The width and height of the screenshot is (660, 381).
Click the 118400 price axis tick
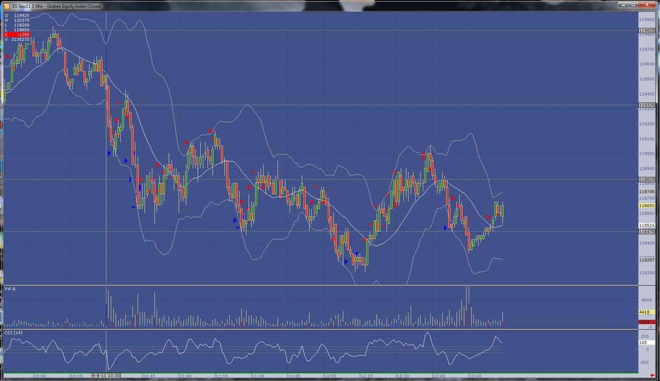(647, 243)
